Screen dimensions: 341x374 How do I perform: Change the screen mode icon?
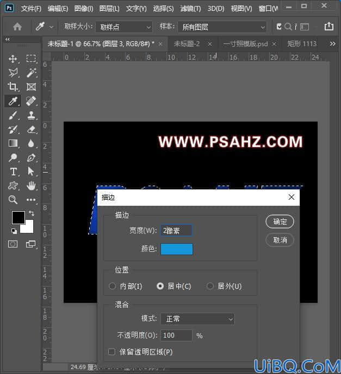pos(31,244)
